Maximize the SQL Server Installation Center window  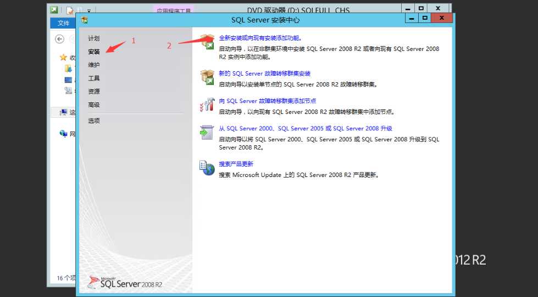(x=425, y=18)
